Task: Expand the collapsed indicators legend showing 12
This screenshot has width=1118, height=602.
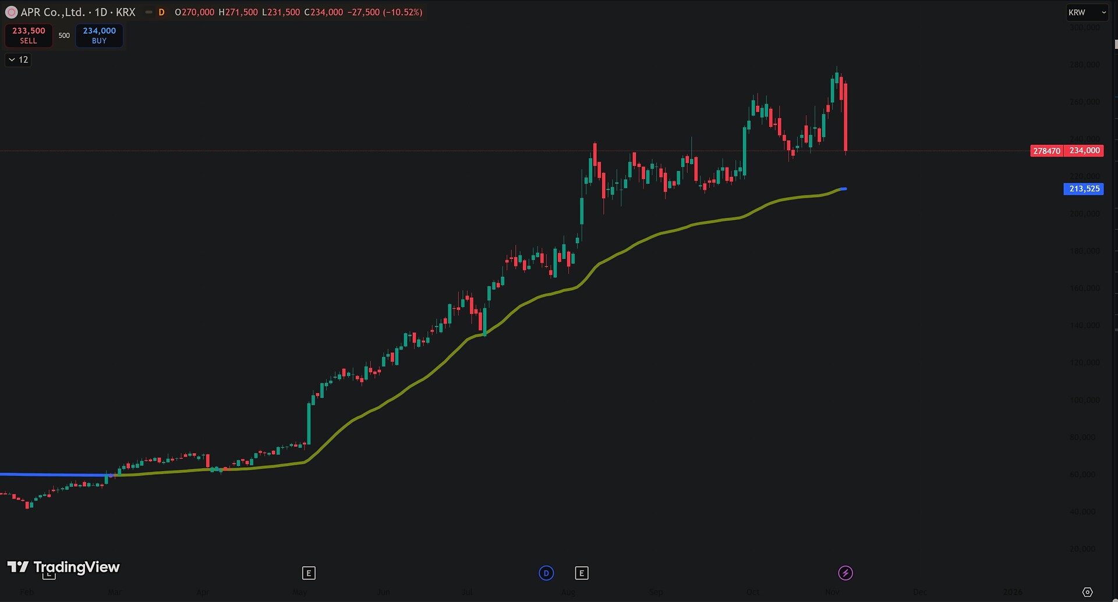Action: click(18, 60)
